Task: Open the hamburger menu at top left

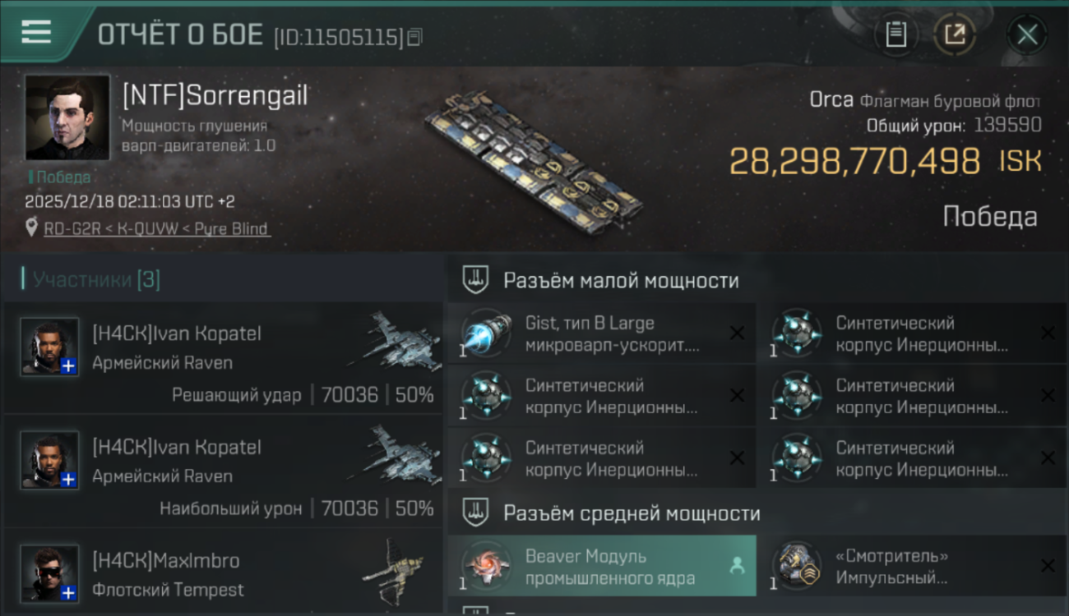Action: [36, 32]
